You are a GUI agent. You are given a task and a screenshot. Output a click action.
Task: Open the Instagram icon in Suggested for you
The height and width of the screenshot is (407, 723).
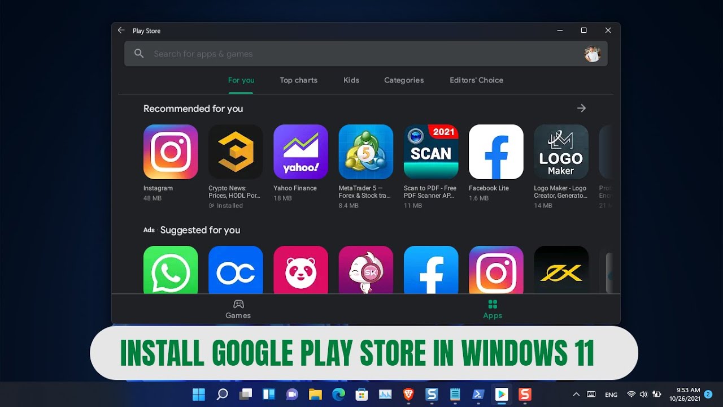tap(496, 270)
